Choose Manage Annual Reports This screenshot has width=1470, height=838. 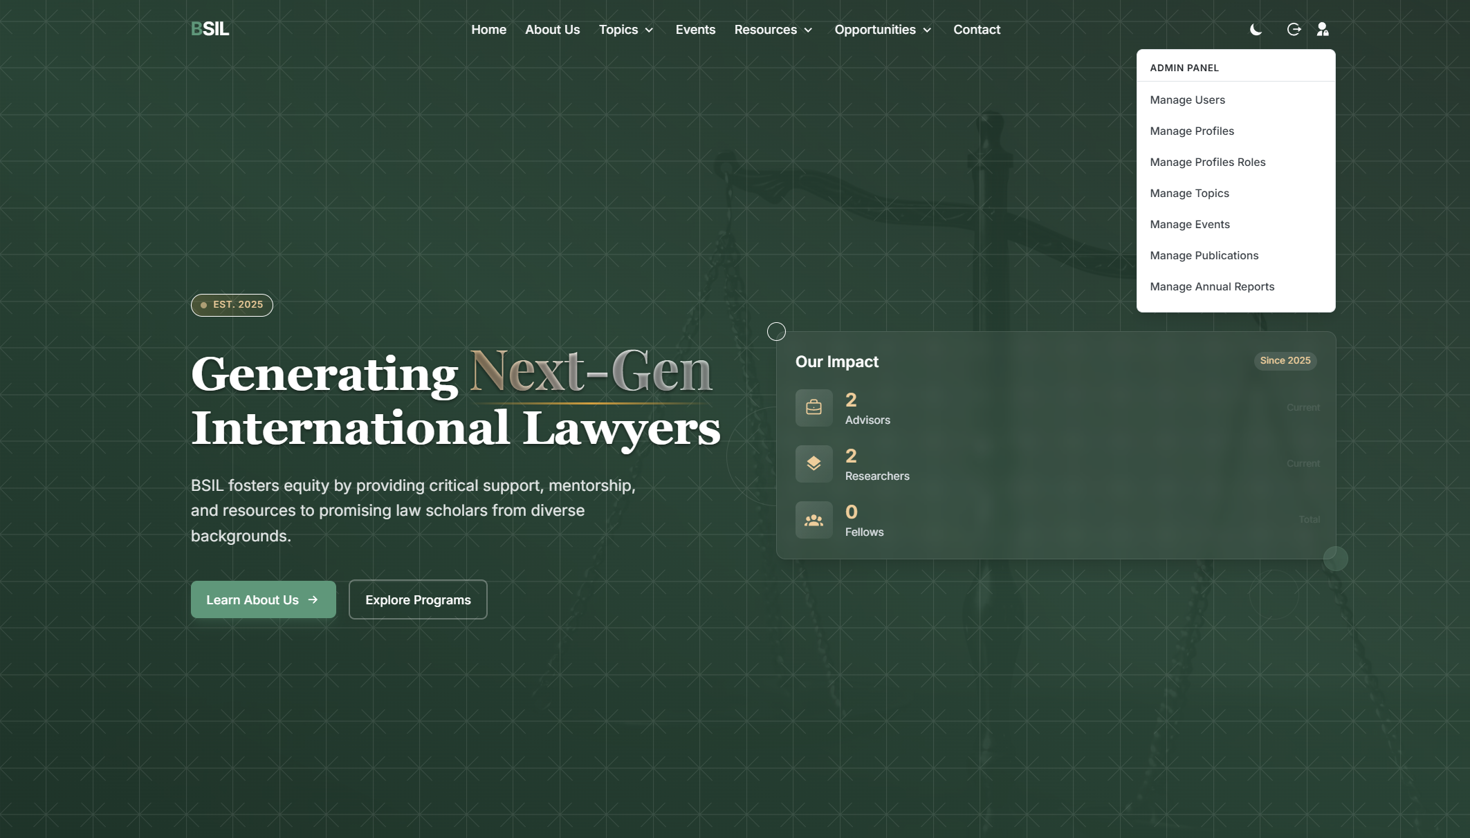1211,286
